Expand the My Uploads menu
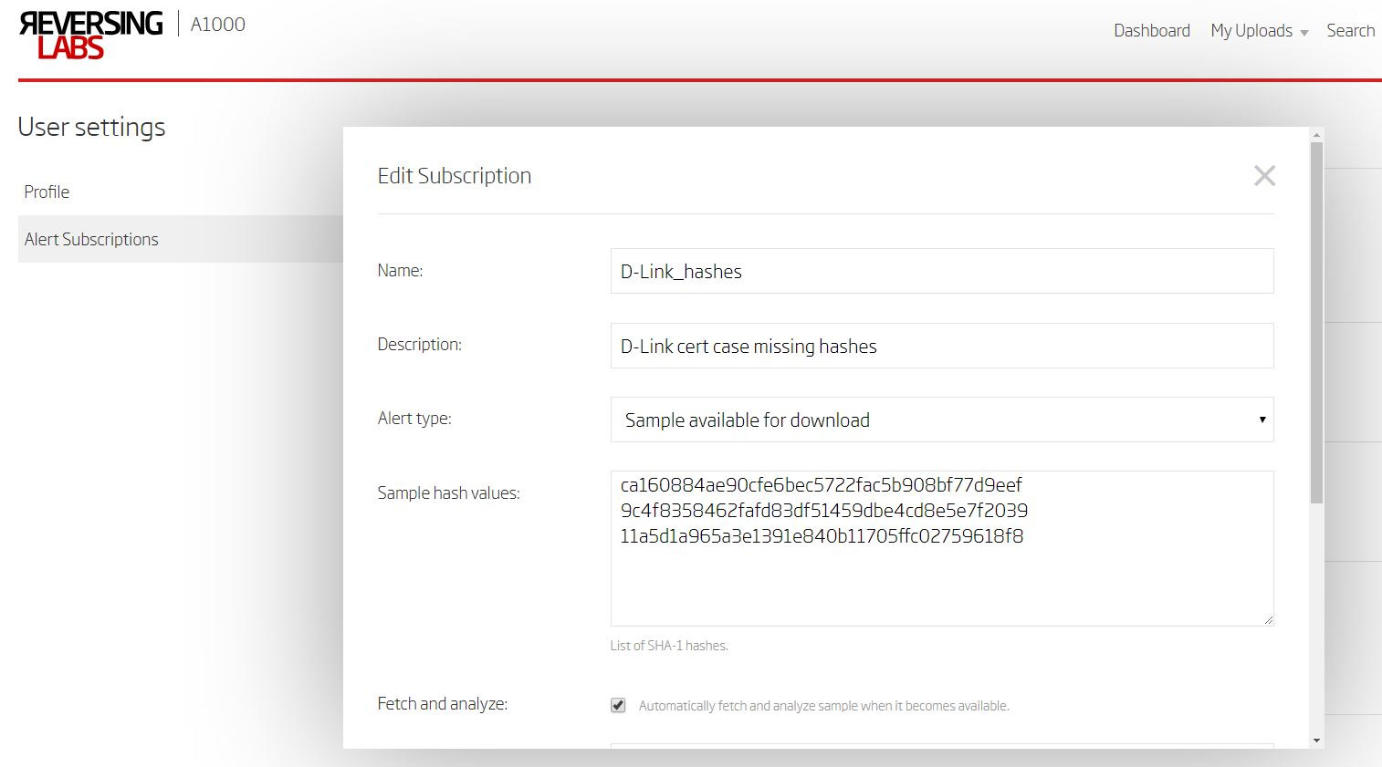Viewport: 1382px width, 767px height. click(x=1251, y=31)
